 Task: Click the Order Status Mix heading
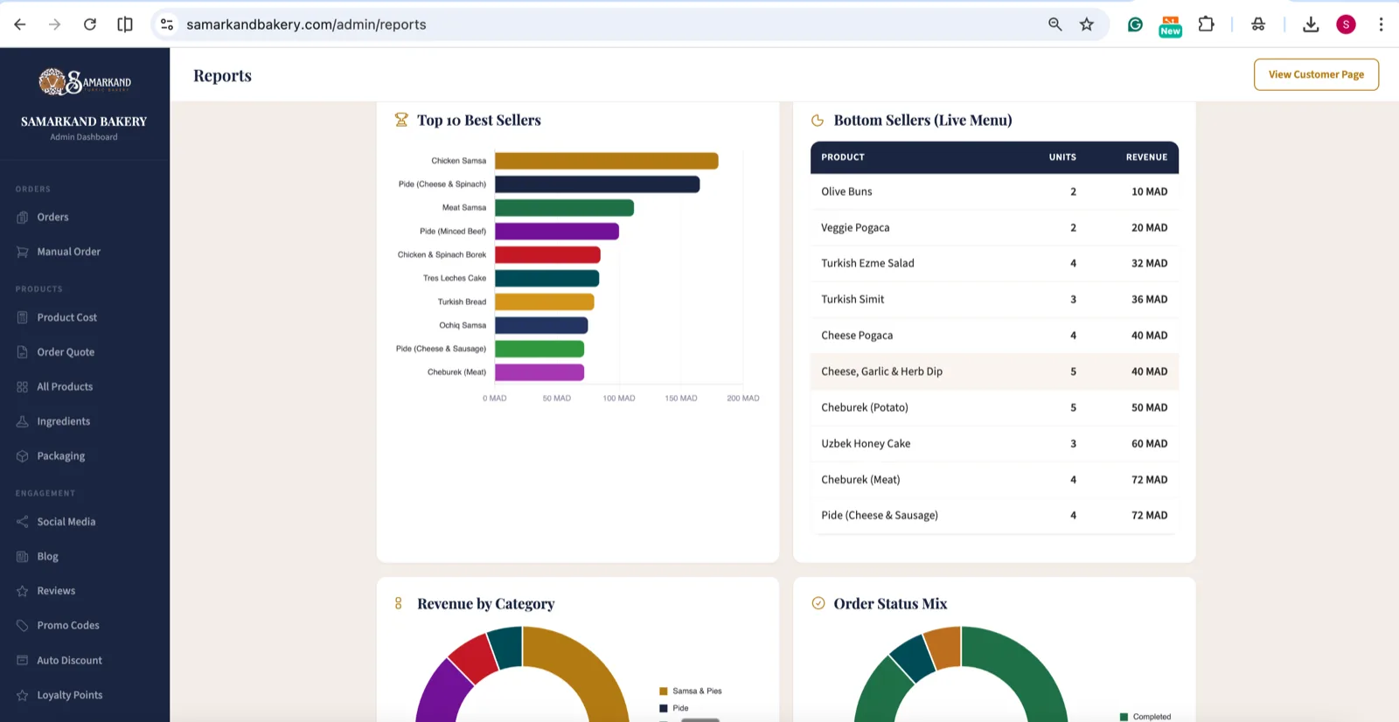point(890,604)
